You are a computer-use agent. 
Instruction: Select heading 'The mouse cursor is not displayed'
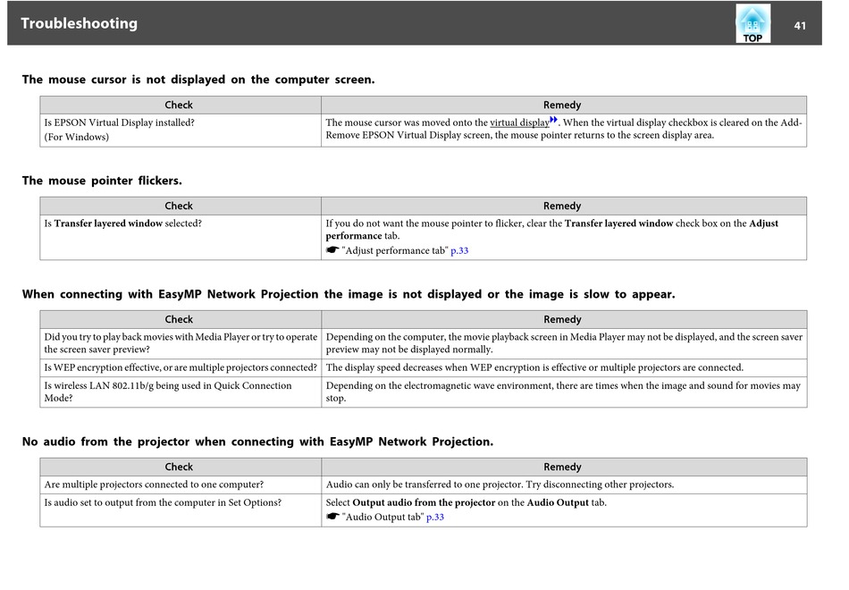click(198, 80)
